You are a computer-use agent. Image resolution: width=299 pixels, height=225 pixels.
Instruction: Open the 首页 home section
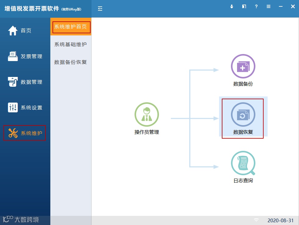click(20, 31)
